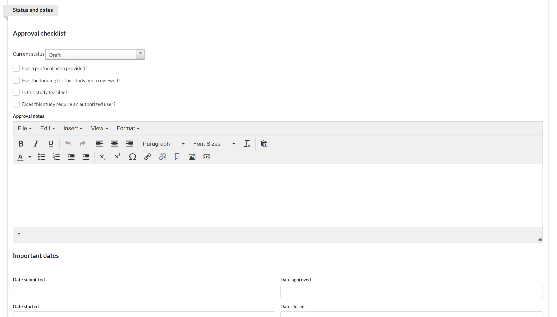Click the Insert video icon
The width and height of the screenshot is (557, 317).
[x=207, y=157]
